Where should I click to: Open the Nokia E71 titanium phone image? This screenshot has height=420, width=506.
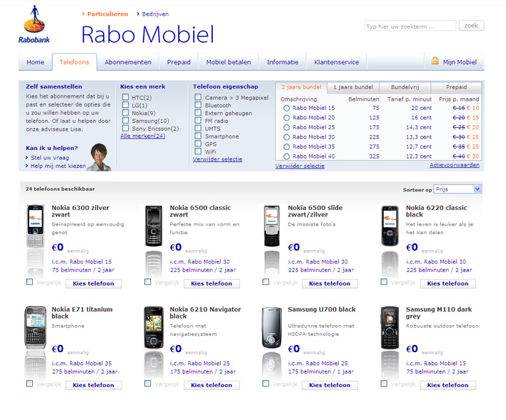coord(36,327)
